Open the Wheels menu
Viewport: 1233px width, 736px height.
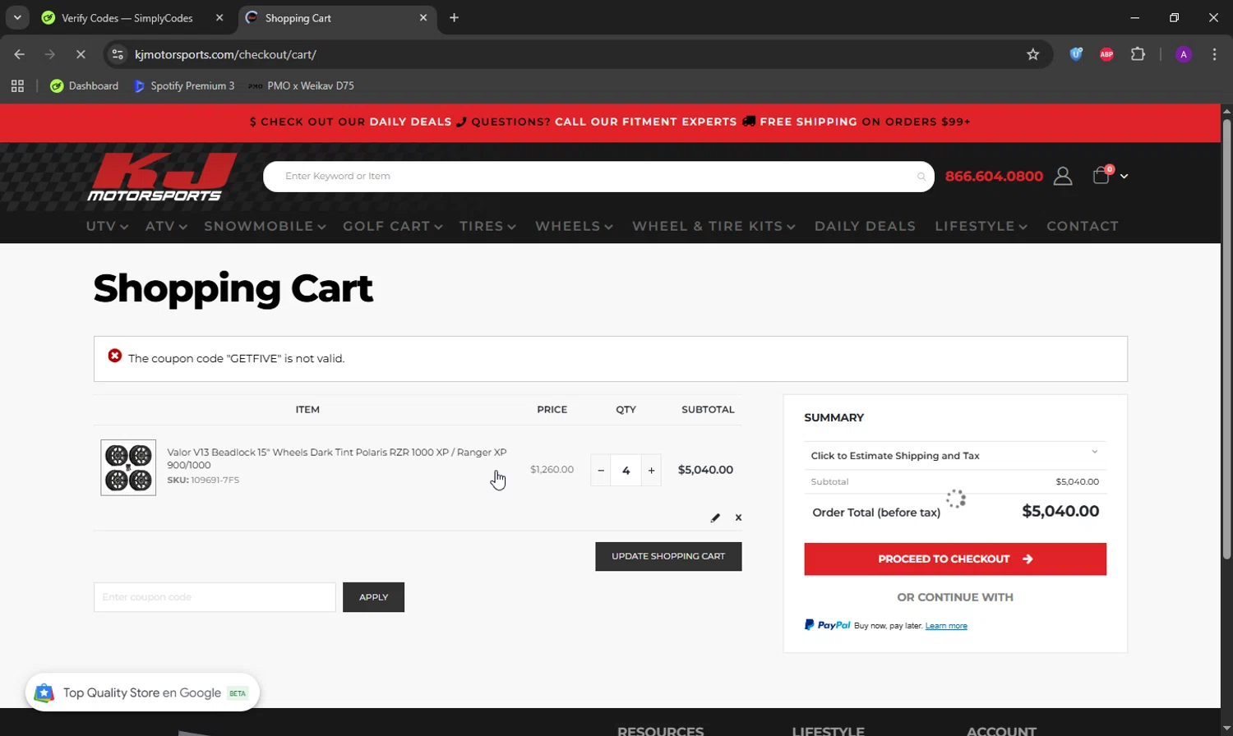pos(574,226)
